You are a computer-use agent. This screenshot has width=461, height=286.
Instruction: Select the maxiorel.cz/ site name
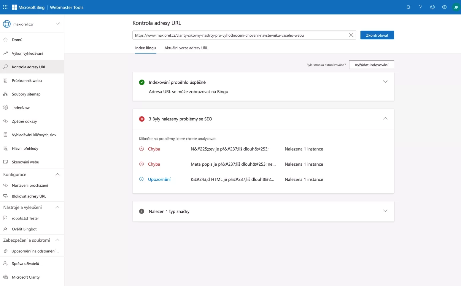(x=23, y=24)
